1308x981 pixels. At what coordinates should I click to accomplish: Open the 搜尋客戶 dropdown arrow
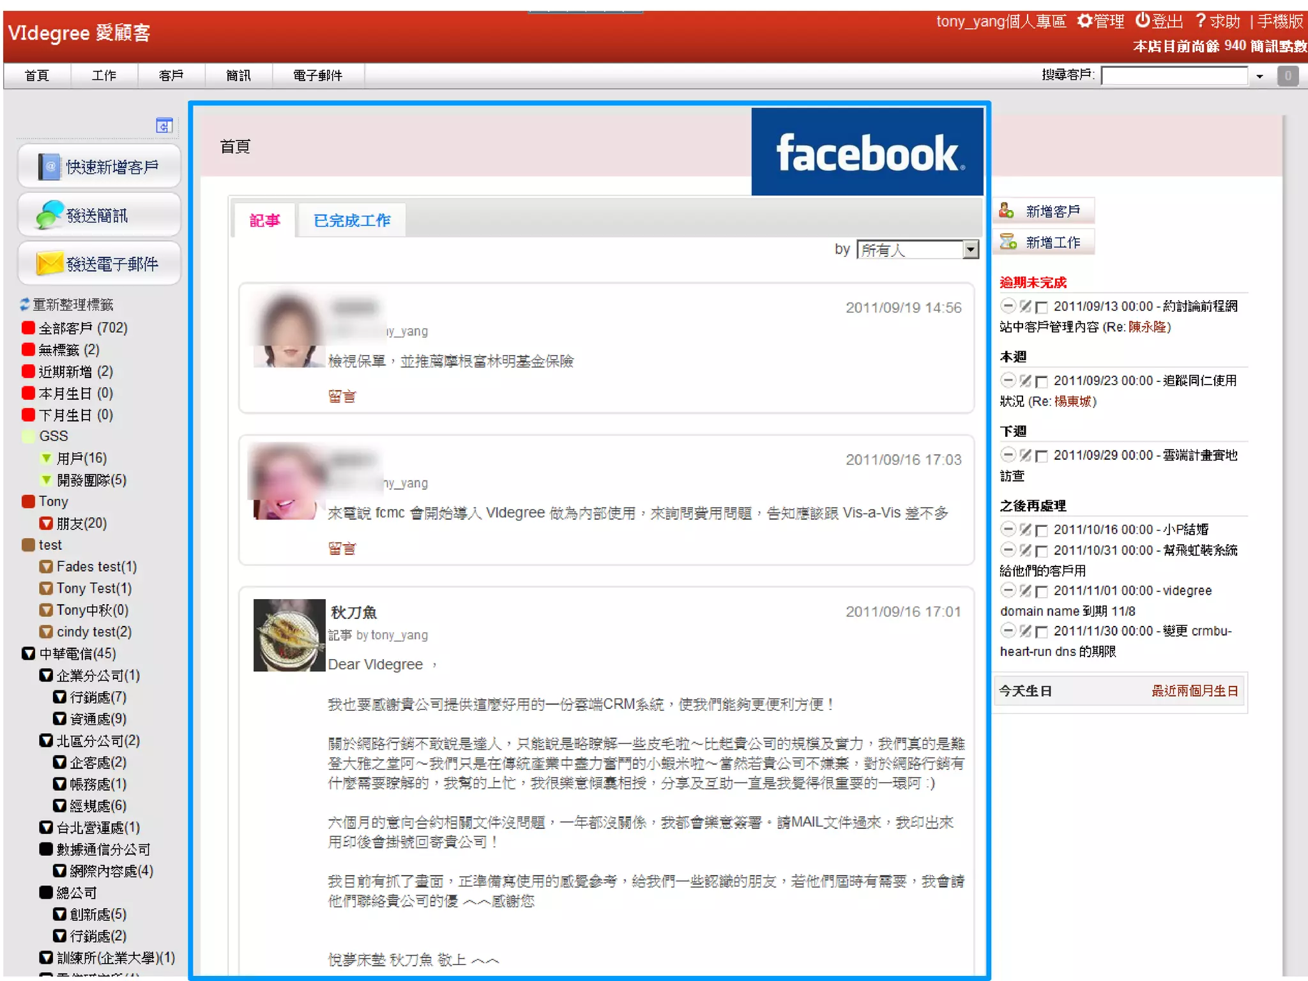point(1259,76)
